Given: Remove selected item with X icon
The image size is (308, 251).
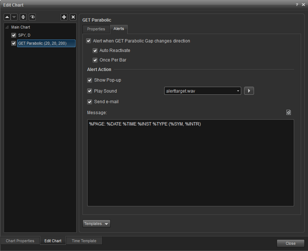Looking at the screenshot, I should [73, 17].
